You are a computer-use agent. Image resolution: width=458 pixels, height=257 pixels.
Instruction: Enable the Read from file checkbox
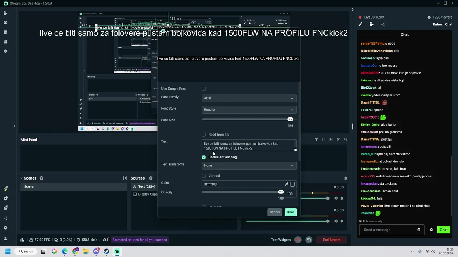(204, 135)
